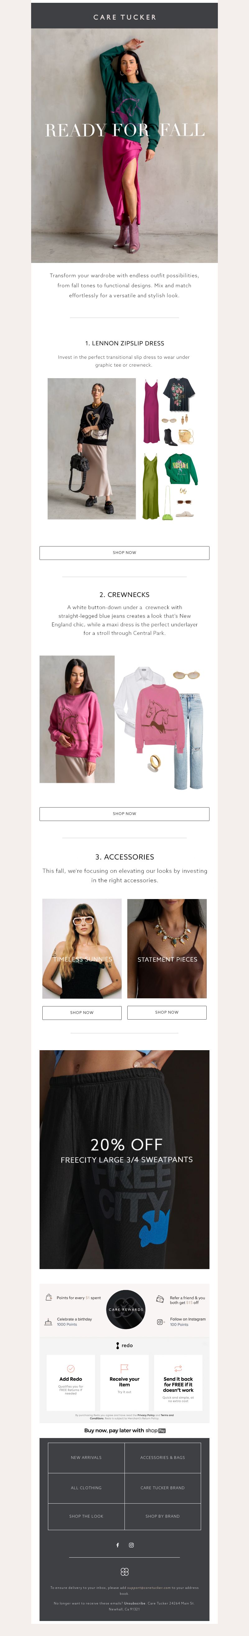
Task: Click the Care Rewards circular badge
Action: click(125, 1310)
